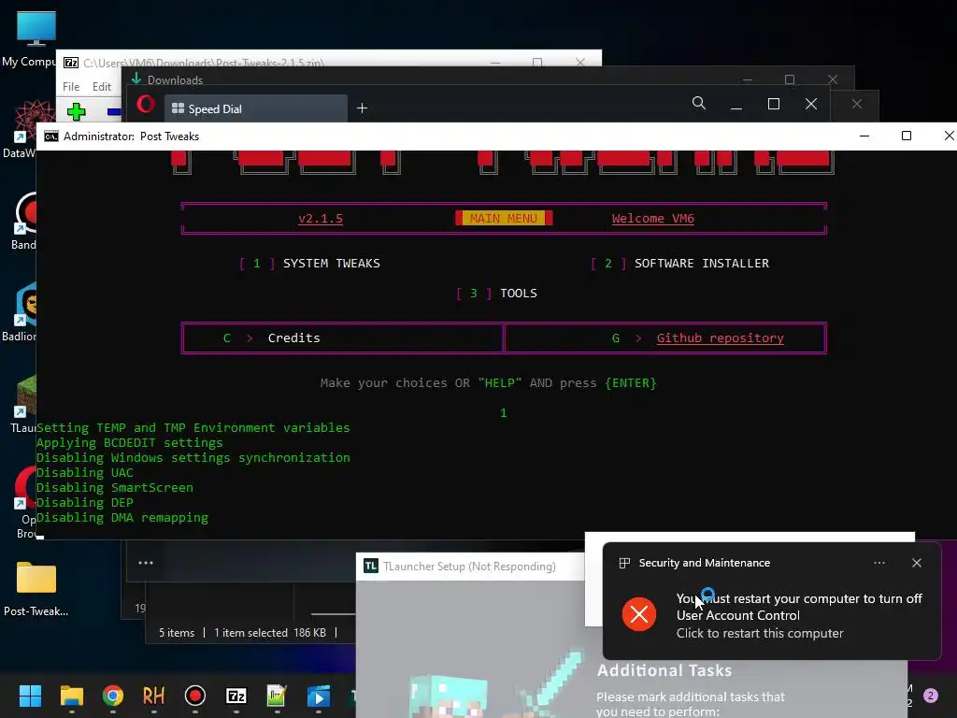Maximize the Post Tweaks command window
This screenshot has height=718, width=957.
(x=907, y=136)
